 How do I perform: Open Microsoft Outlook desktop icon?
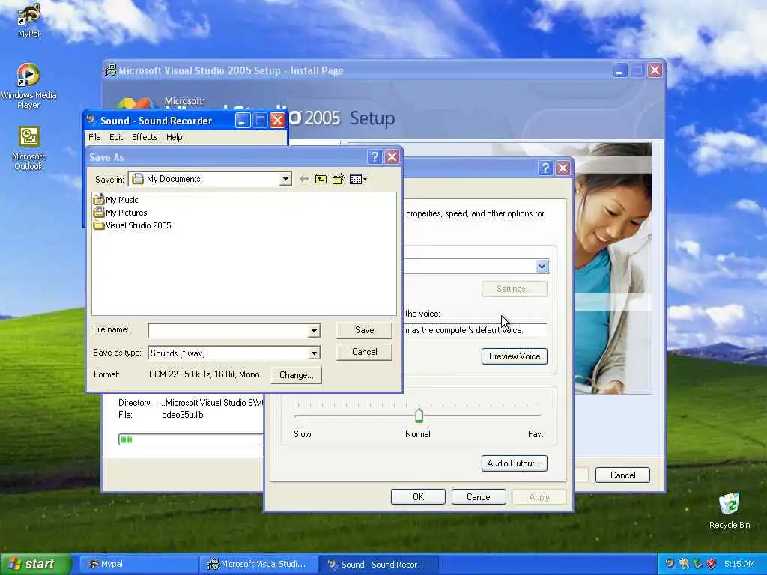pyautogui.click(x=28, y=148)
